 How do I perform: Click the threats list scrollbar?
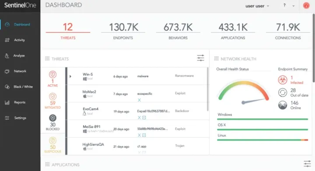point(207,89)
